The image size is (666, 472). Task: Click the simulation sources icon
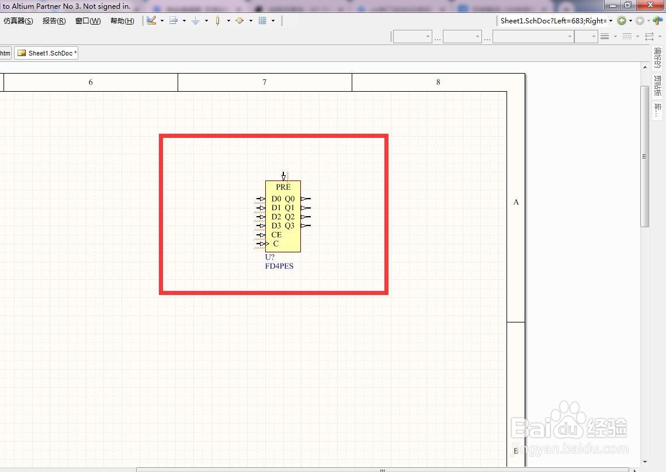(x=240, y=20)
